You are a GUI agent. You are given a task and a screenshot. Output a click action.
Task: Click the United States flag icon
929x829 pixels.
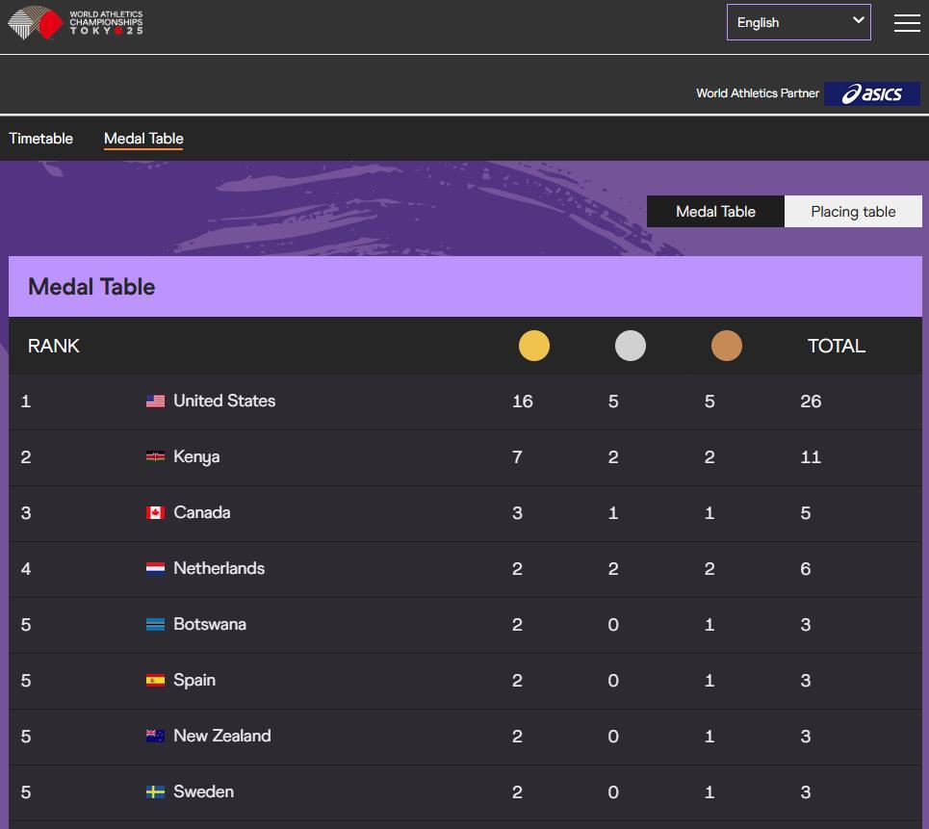tap(155, 402)
